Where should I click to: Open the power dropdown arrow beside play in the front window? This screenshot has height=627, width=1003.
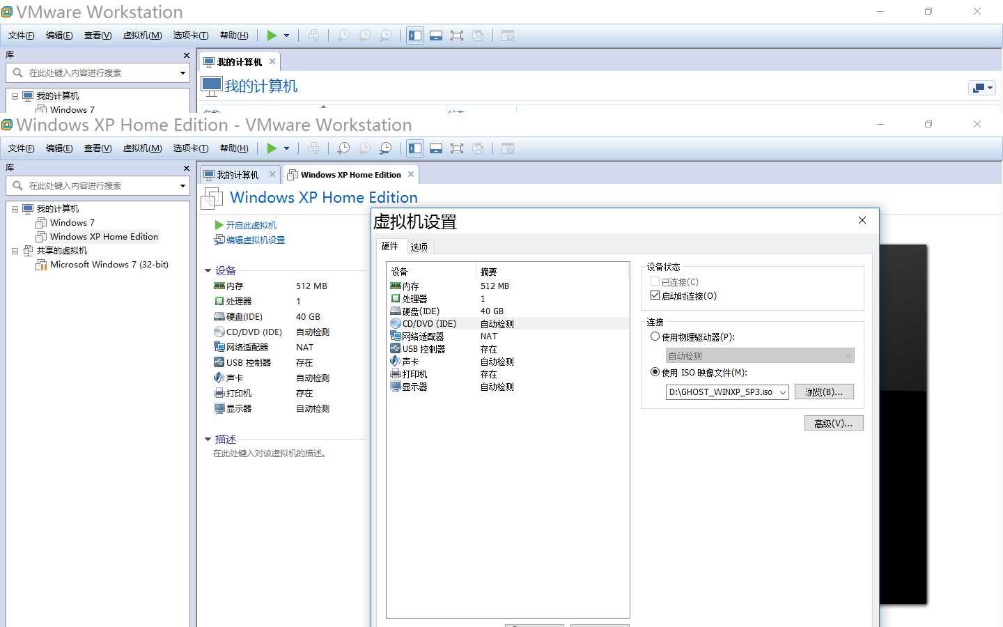pyautogui.click(x=286, y=148)
